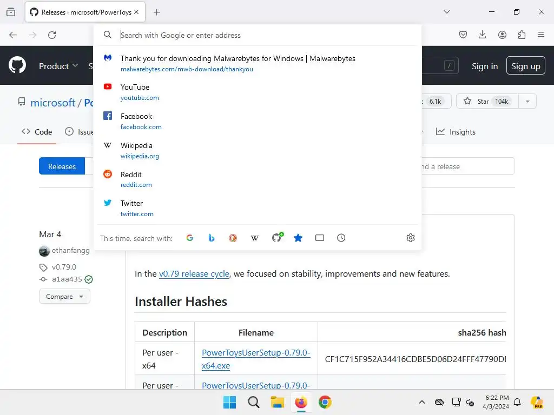Search this time with DuckDuckGo
554x415 pixels.
(233, 238)
